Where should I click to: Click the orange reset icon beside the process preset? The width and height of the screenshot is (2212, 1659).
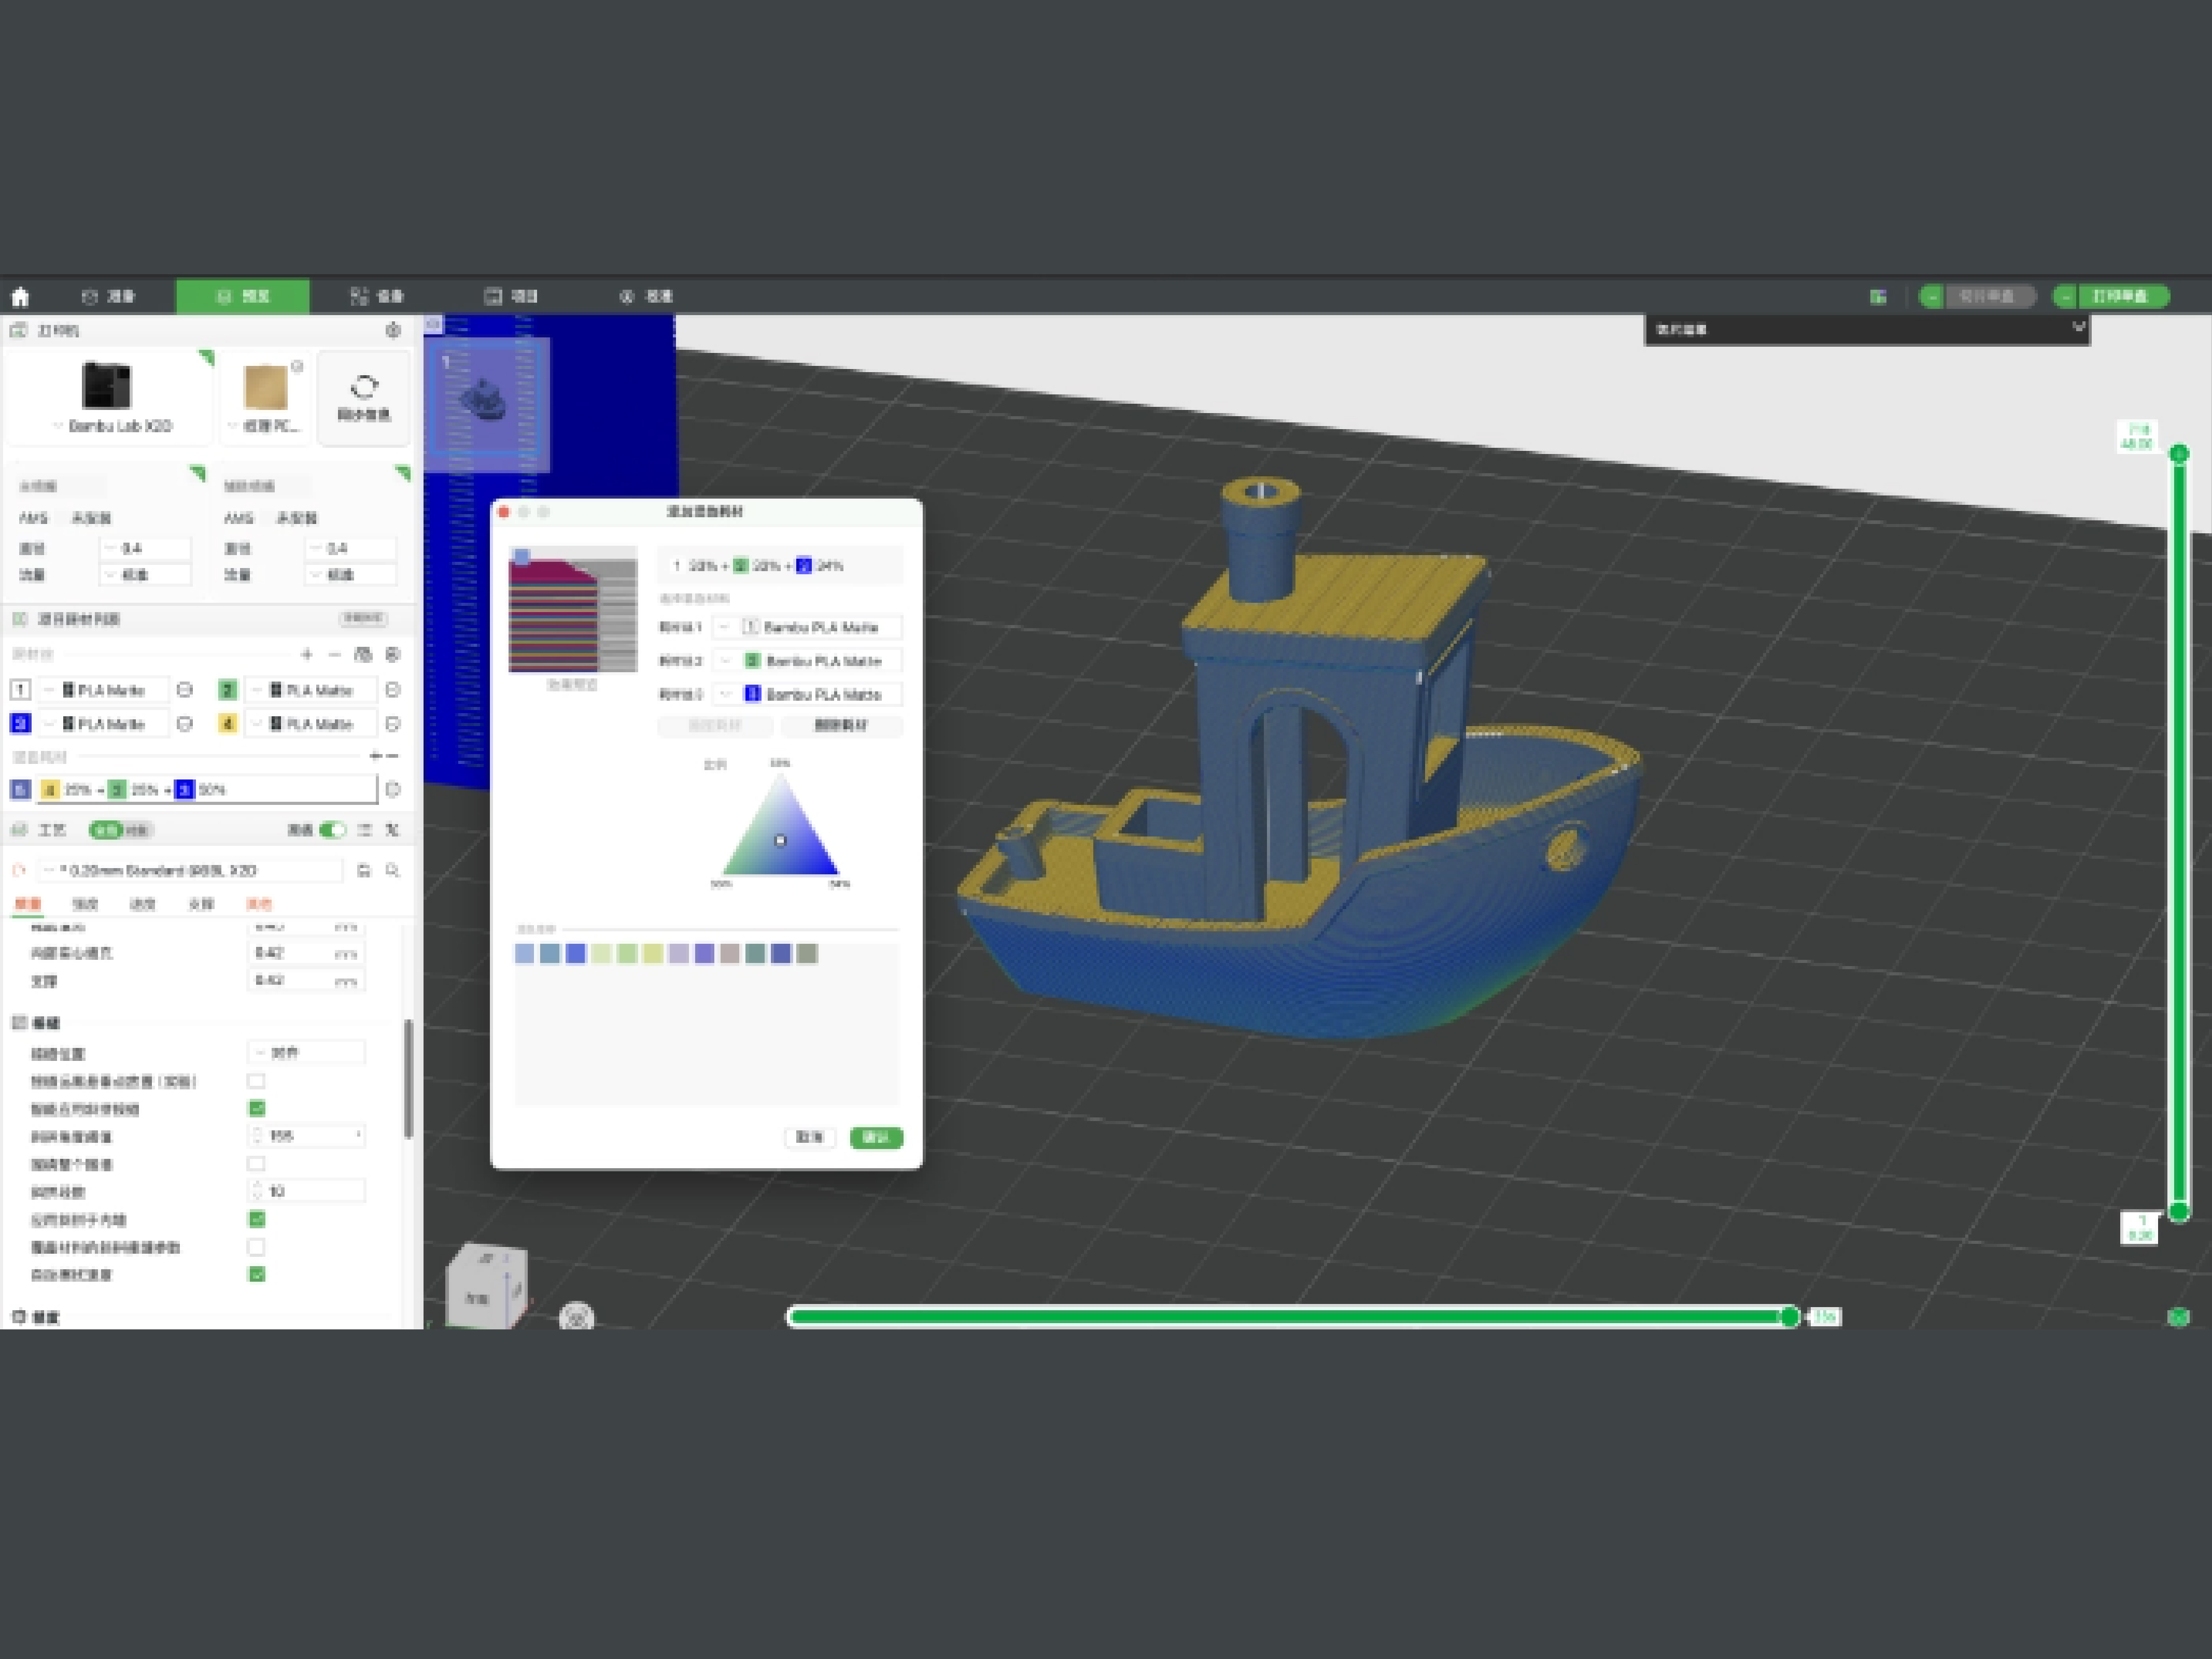pyautogui.click(x=19, y=870)
